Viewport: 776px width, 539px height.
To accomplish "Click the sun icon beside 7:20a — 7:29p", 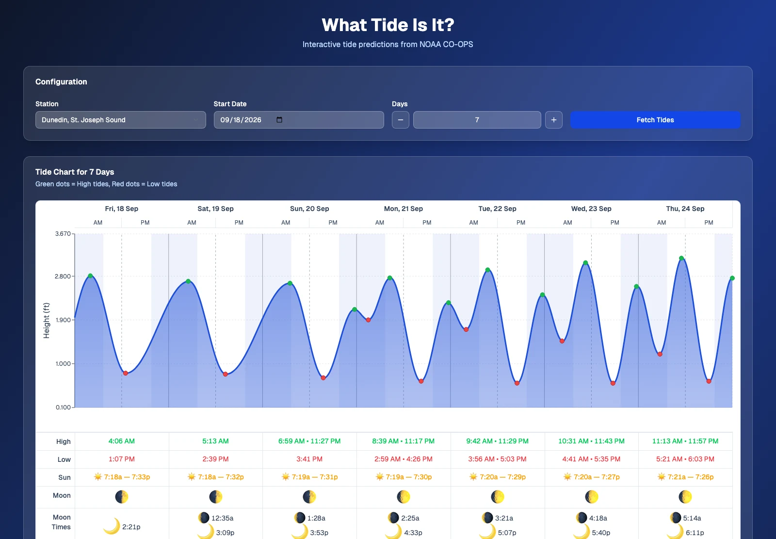I will click(x=473, y=477).
